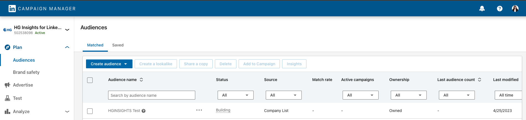Open the Status filter dropdown
Screen dimensions: 526x120
[235, 95]
